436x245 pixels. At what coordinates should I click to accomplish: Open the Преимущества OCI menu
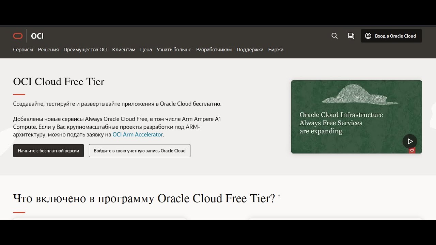(85, 50)
